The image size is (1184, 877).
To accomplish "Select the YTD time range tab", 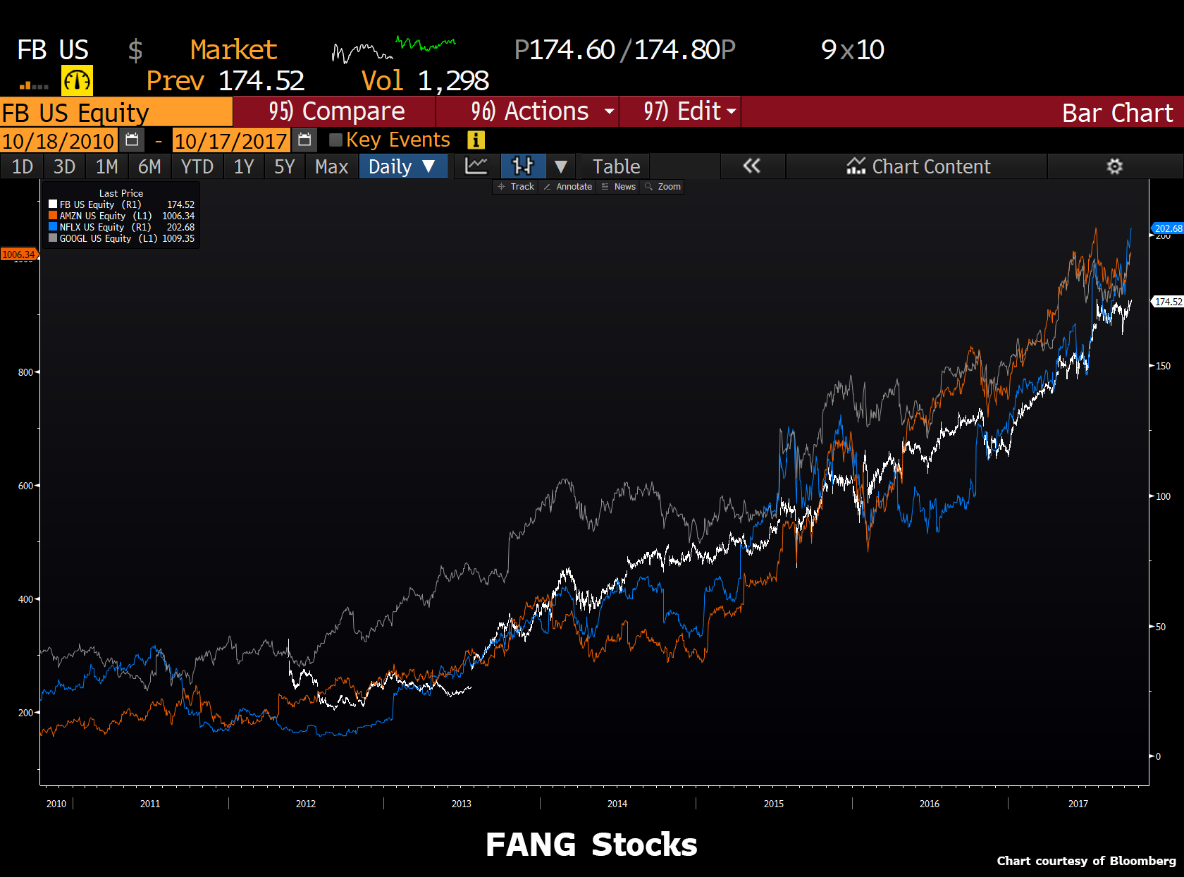I will point(197,166).
